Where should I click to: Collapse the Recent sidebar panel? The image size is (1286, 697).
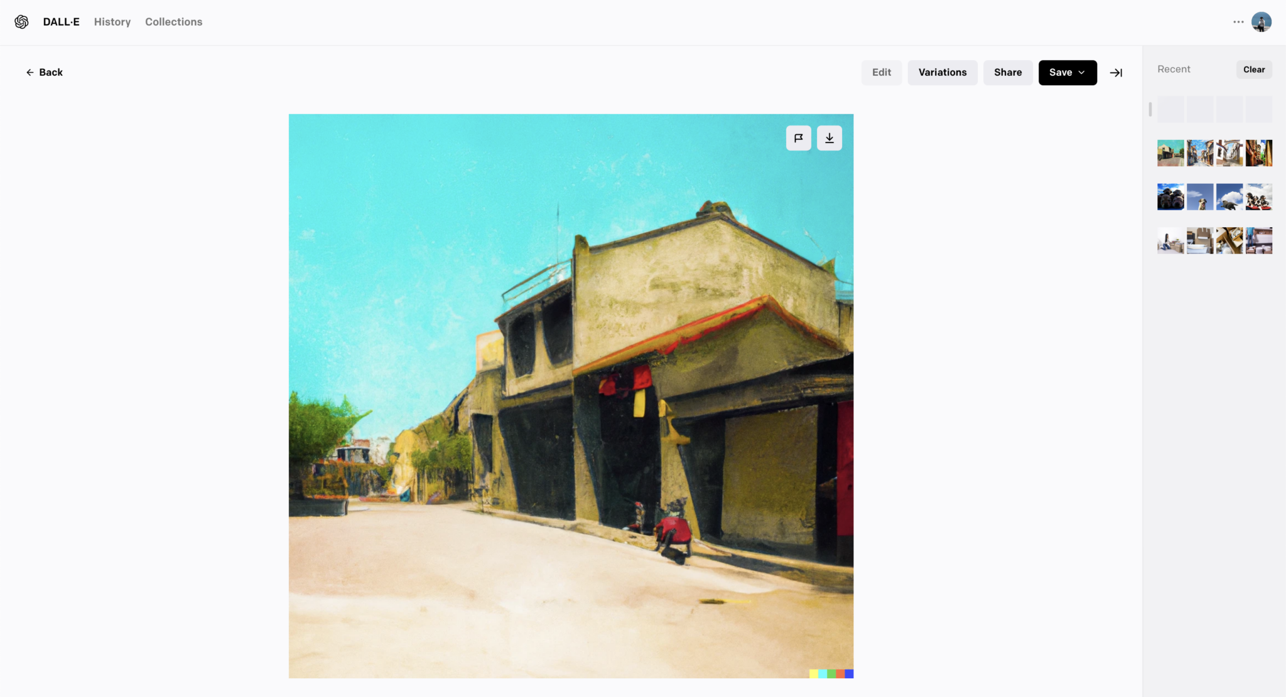[1116, 73]
